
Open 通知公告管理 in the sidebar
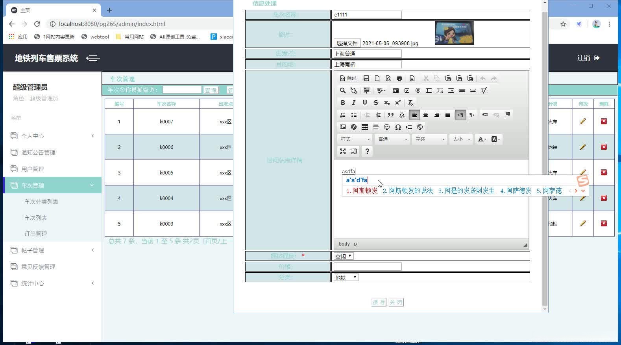[x=38, y=152]
